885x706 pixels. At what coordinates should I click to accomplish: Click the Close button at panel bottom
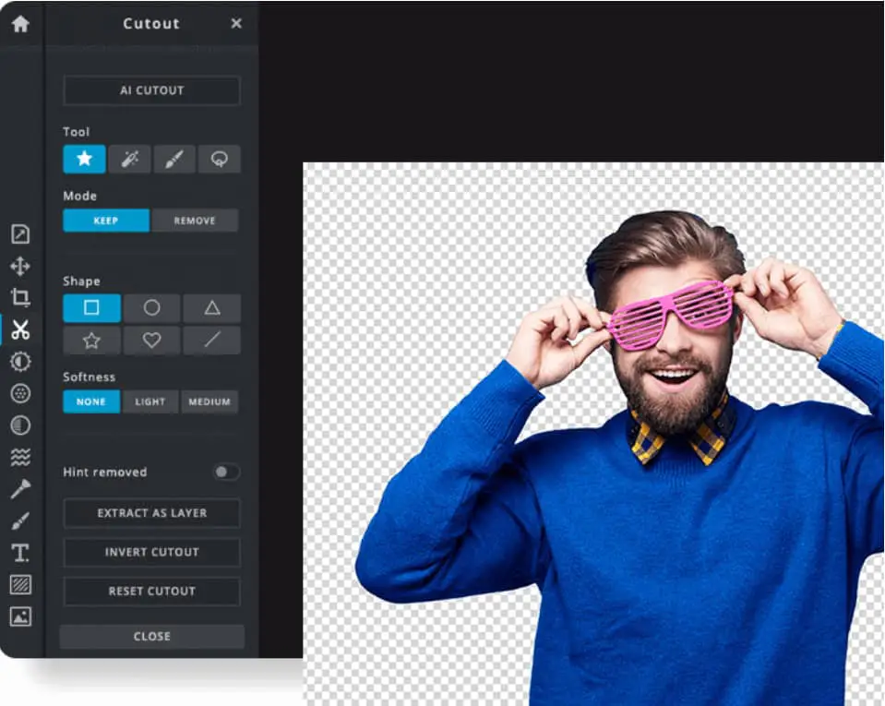pyautogui.click(x=152, y=636)
